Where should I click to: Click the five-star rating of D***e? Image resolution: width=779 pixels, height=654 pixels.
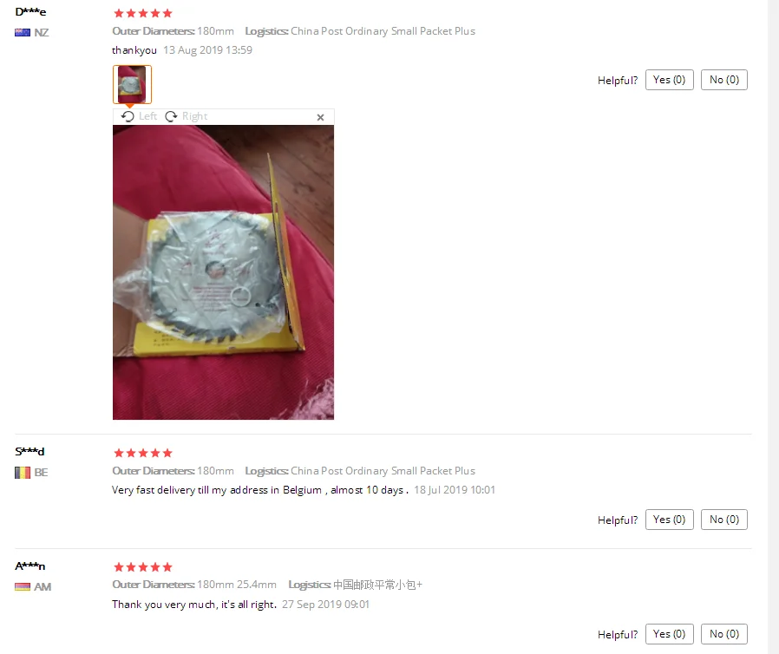click(142, 13)
